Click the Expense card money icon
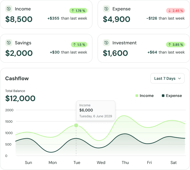Viewport: 190px width, 170px height. point(106,9)
